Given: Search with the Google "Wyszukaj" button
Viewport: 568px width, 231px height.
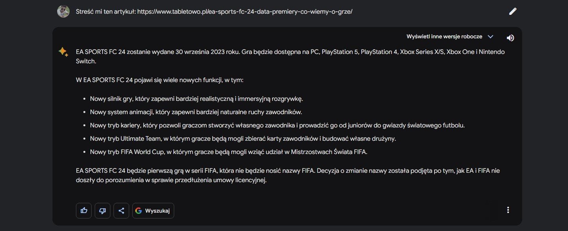Looking at the screenshot, I should [x=153, y=211].
